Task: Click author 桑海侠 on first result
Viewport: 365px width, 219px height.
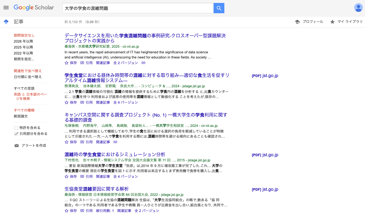Action: point(70,46)
